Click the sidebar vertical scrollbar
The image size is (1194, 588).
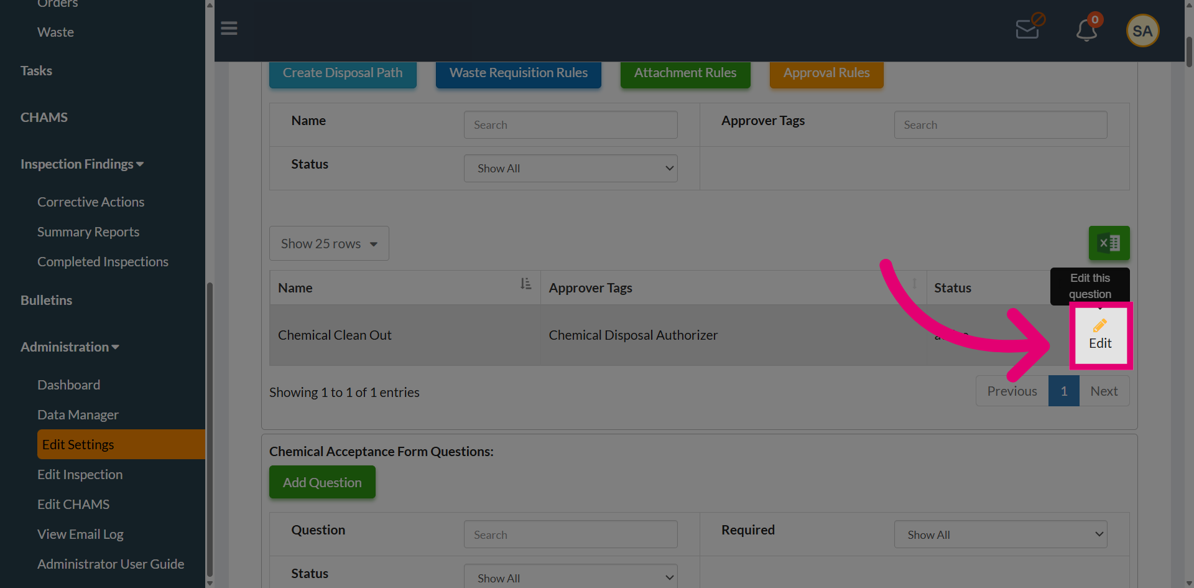click(x=210, y=429)
